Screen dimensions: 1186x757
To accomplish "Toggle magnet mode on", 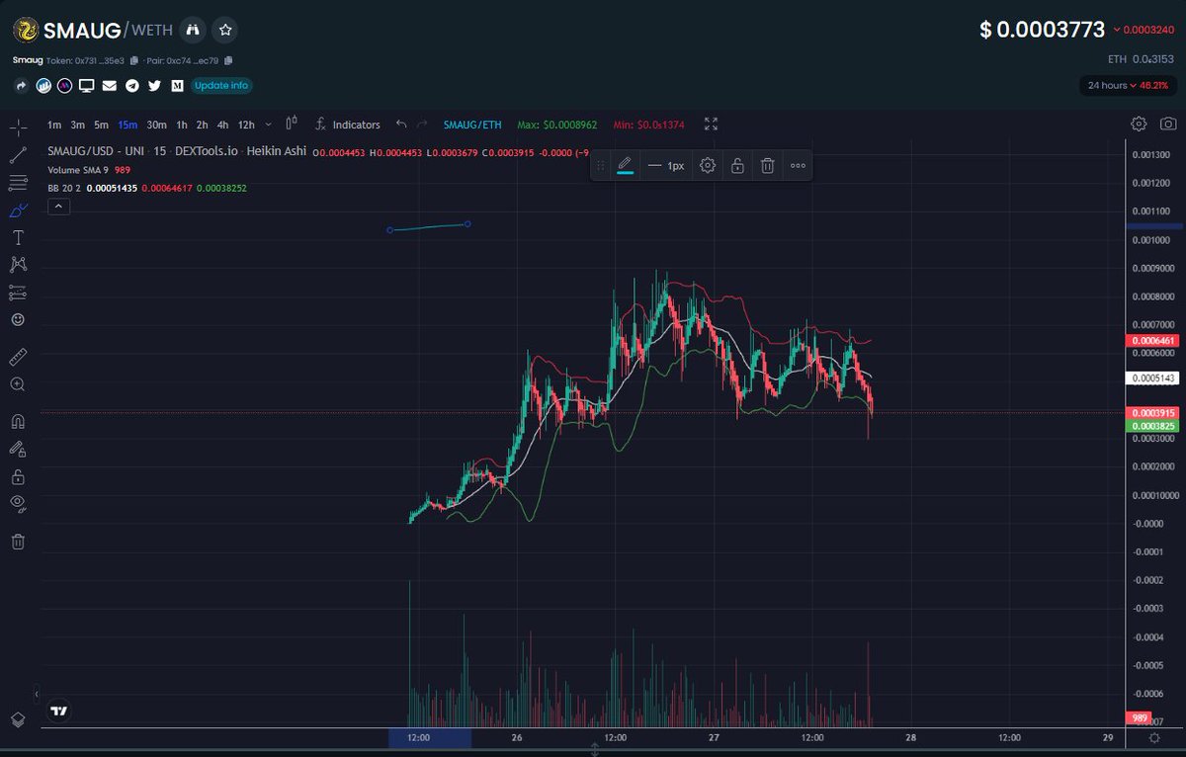I will pyautogui.click(x=18, y=421).
